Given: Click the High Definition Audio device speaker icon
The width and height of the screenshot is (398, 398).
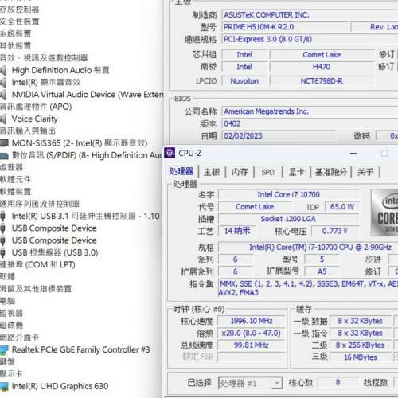Looking at the screenshot, I should click(x=3, y=70).
